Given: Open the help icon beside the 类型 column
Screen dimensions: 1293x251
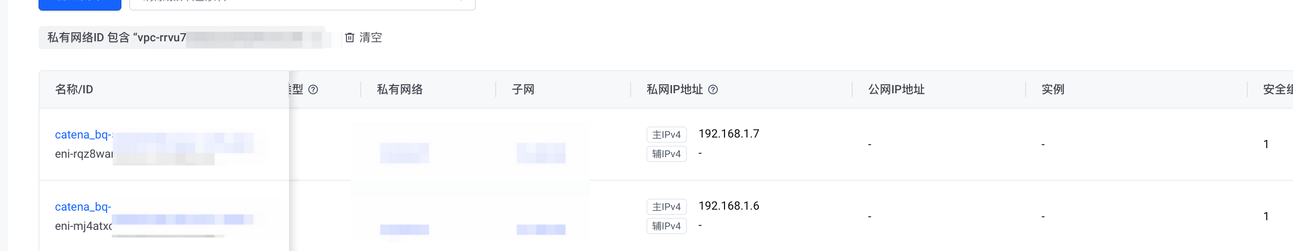Looking at the screenshot, I should tap(313, 90).
